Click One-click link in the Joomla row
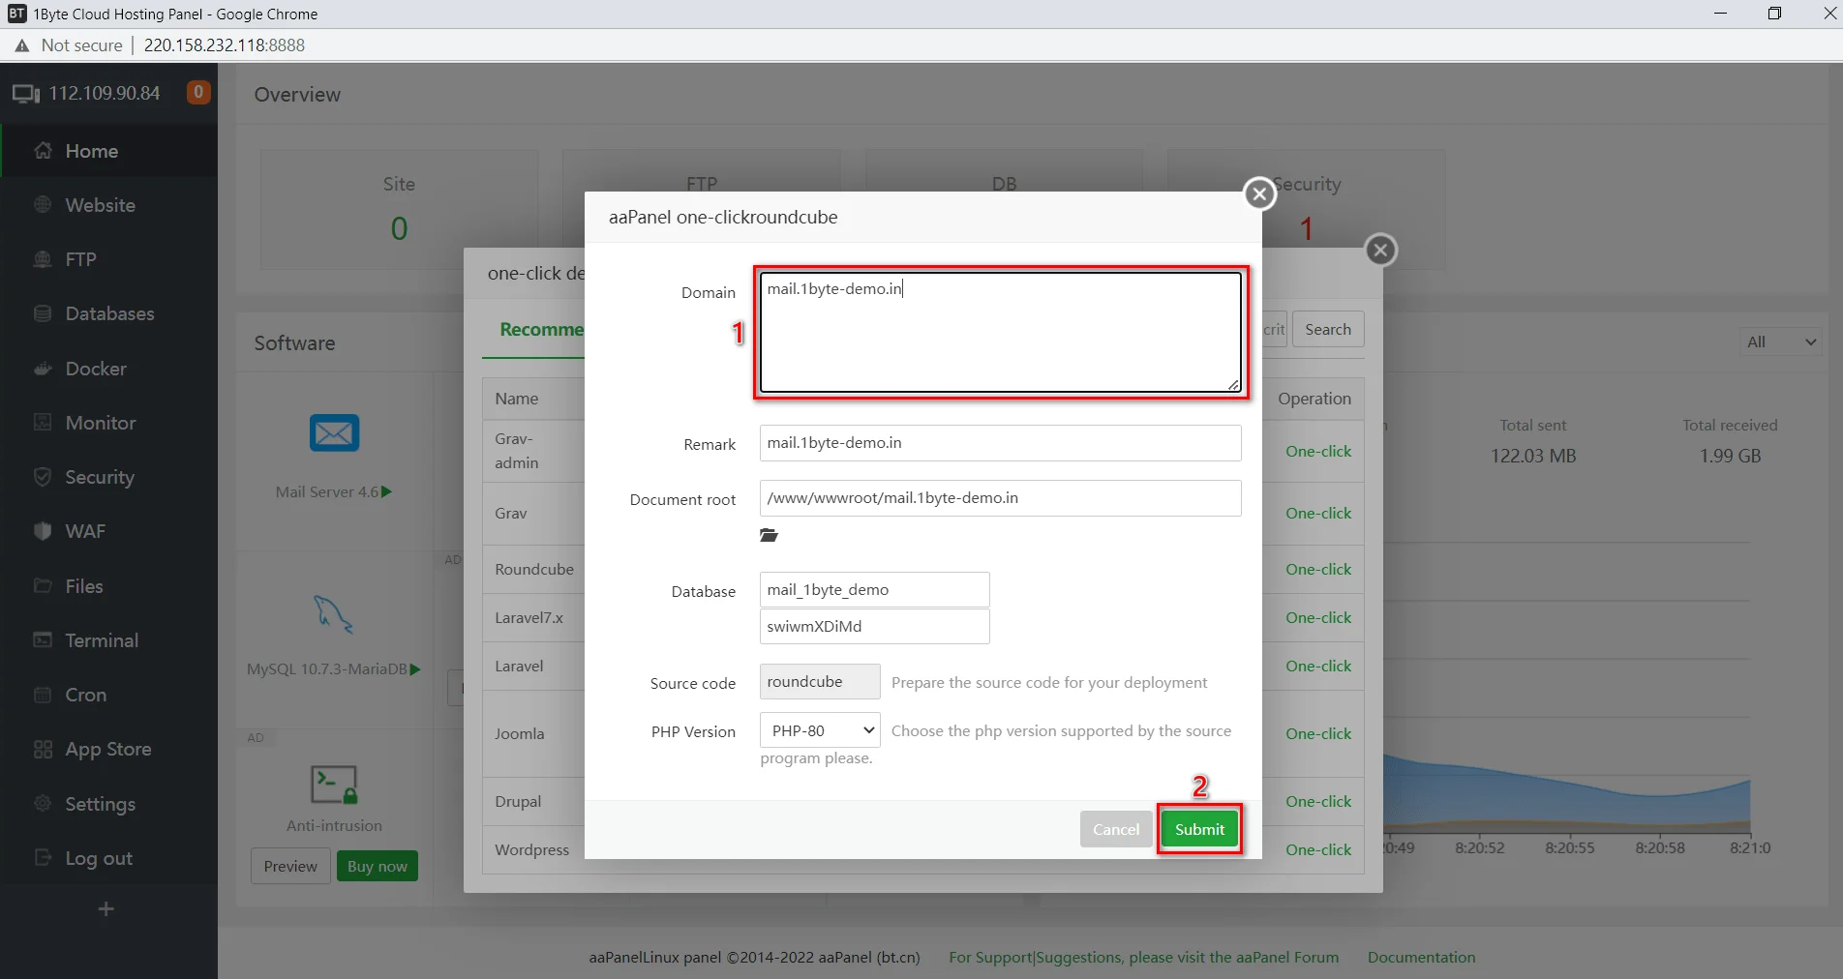 point(1318,733)
